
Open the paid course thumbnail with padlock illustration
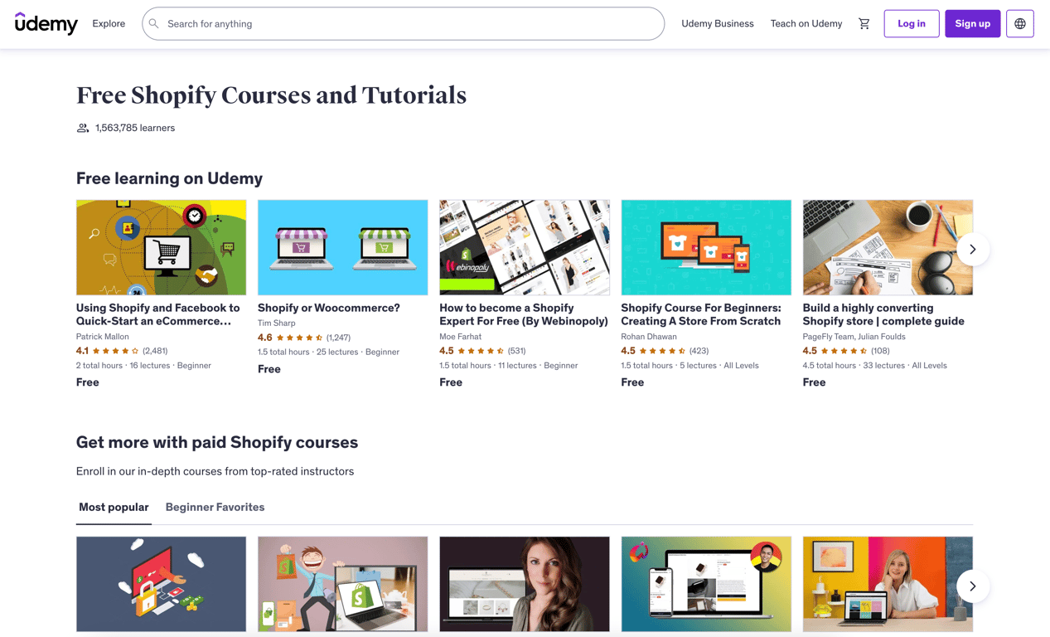pos(161,584)
